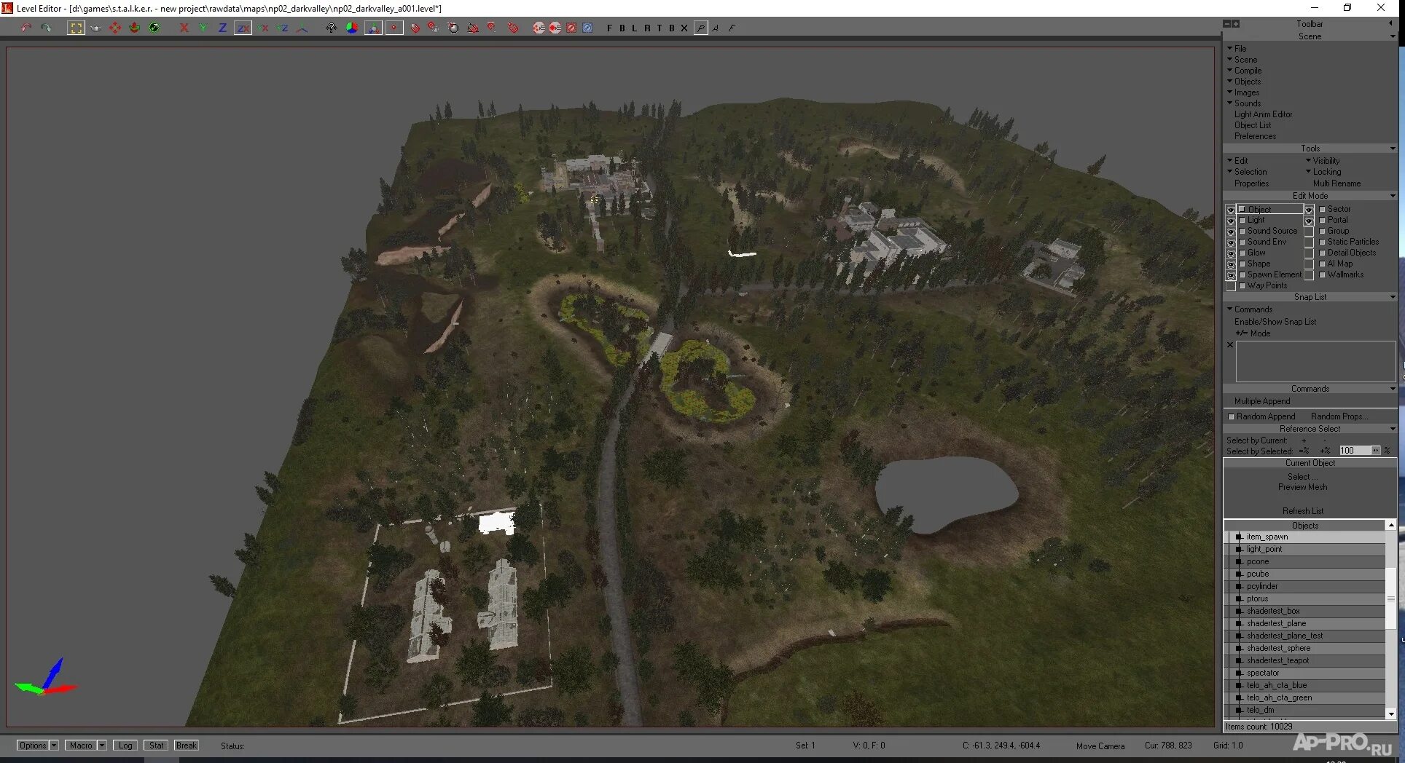
Task: Select the ZX plane constraint button
Action: (x=243, y=28)
